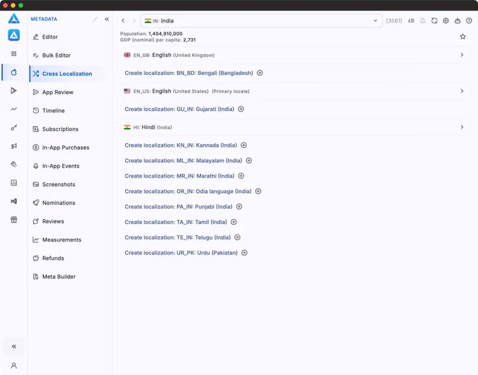Create localization BN_BD Bengali (Bangladesh)

pyautogui.click(x=193, y=73)
